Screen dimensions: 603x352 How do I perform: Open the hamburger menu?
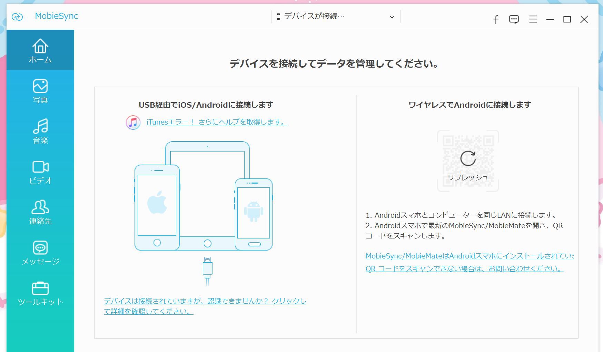[x=533, y=19]
